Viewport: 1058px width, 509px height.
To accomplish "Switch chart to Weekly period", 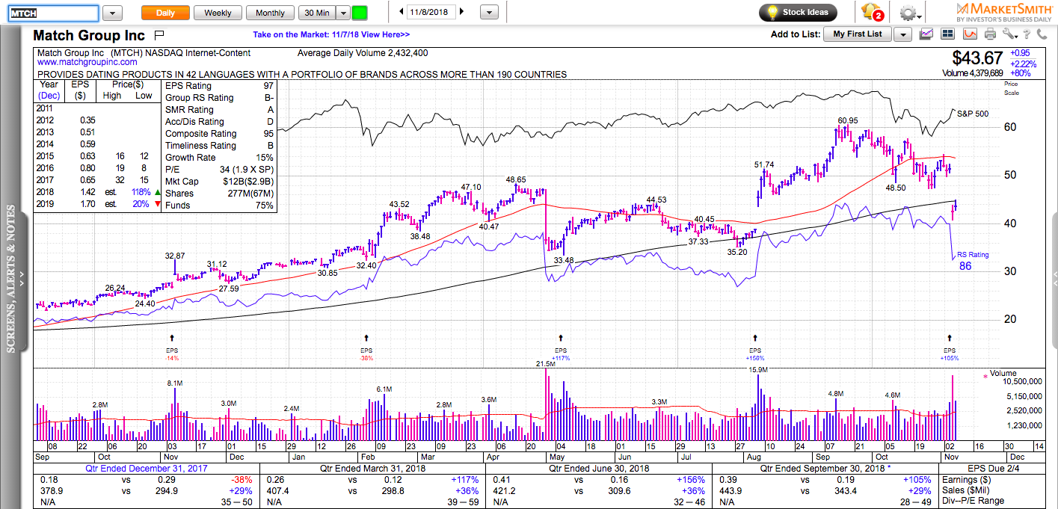I will coord(218,13).
